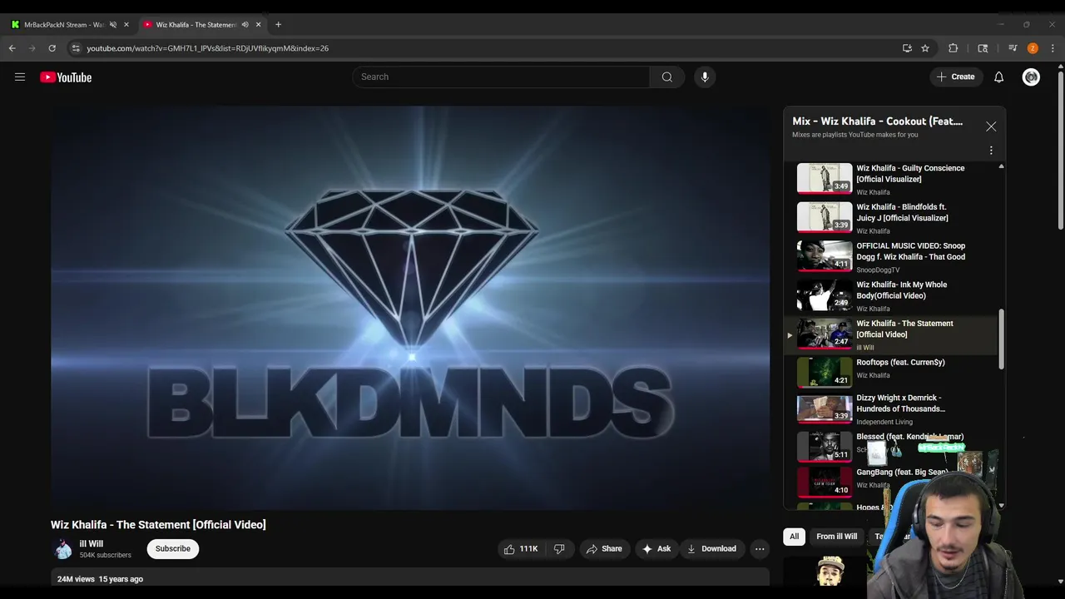Play Blessed (feat. Kendrick Lamar) thumbnail
The width and height of the screenshot is (1065, 599).
pos(824,446)
